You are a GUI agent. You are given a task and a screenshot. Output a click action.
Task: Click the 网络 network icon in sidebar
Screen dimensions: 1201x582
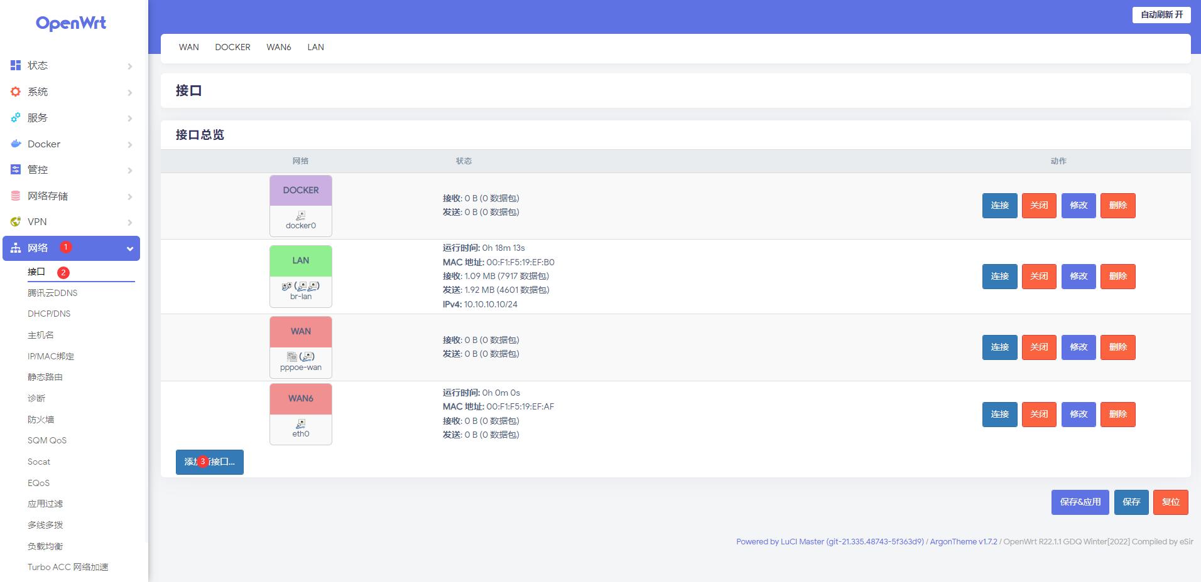coord(16,248)
